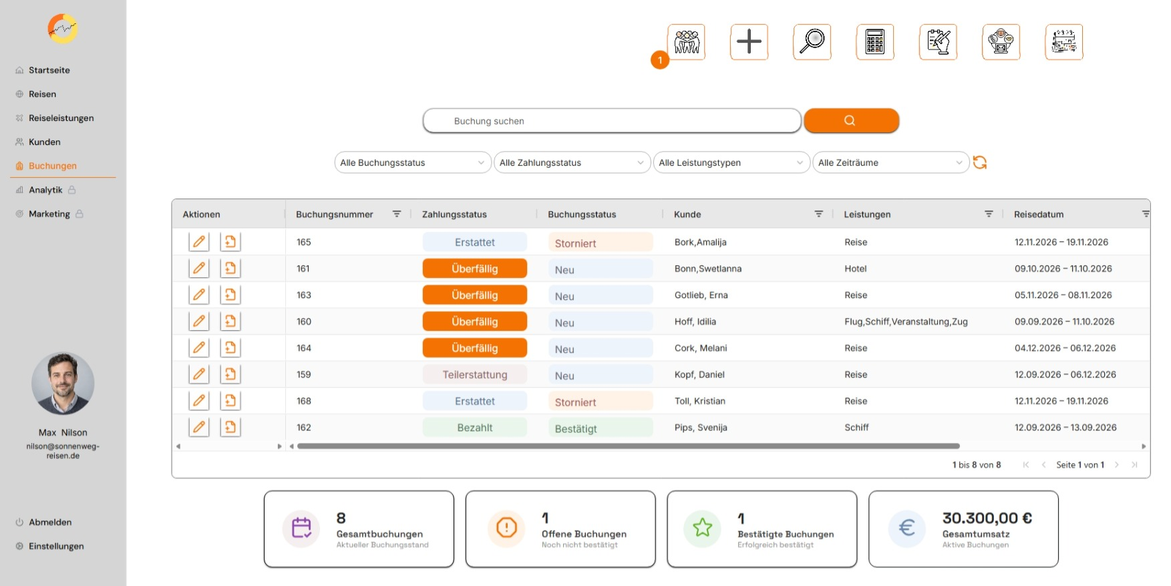1171x586 pixels.
Task: Open Kunden in the sidebar
Action: pos(45,142)
